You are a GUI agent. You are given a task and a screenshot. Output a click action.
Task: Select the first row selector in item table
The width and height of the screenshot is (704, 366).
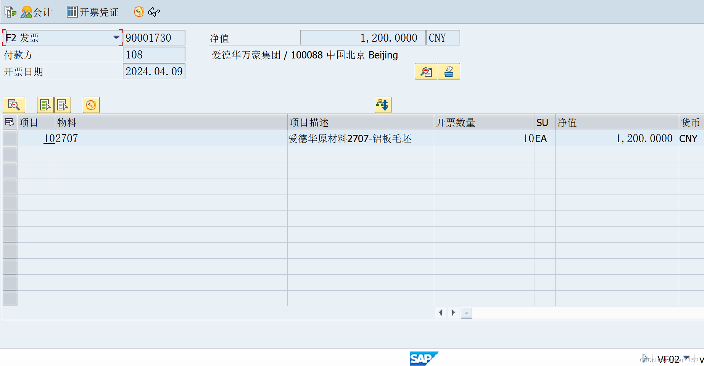click(10, 138)
